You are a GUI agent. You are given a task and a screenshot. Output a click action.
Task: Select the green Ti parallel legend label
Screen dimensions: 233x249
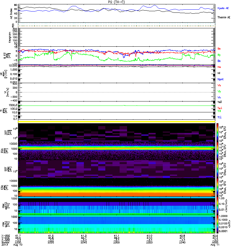(219, 111)
